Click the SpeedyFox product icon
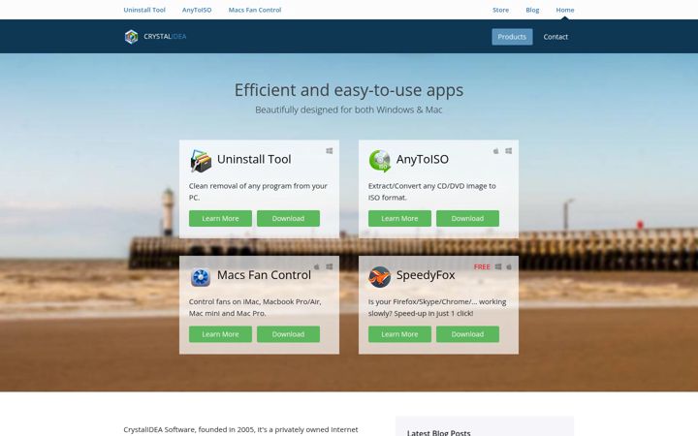Image resolution: width=698 pixels, height=436 pixels. (380, 277)
